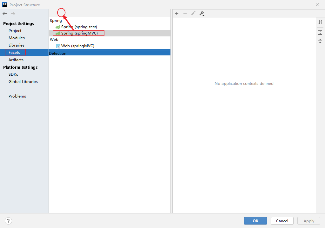Open the wrench settings dropdown
The height and width of the screenshot is (228, 325).
point(202,14)
